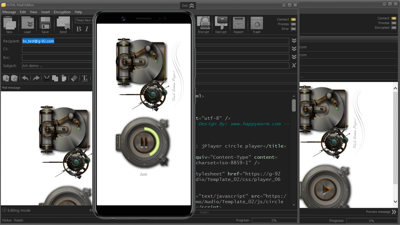
Task: Redo the last undone edit
Action: pos(36,78)
